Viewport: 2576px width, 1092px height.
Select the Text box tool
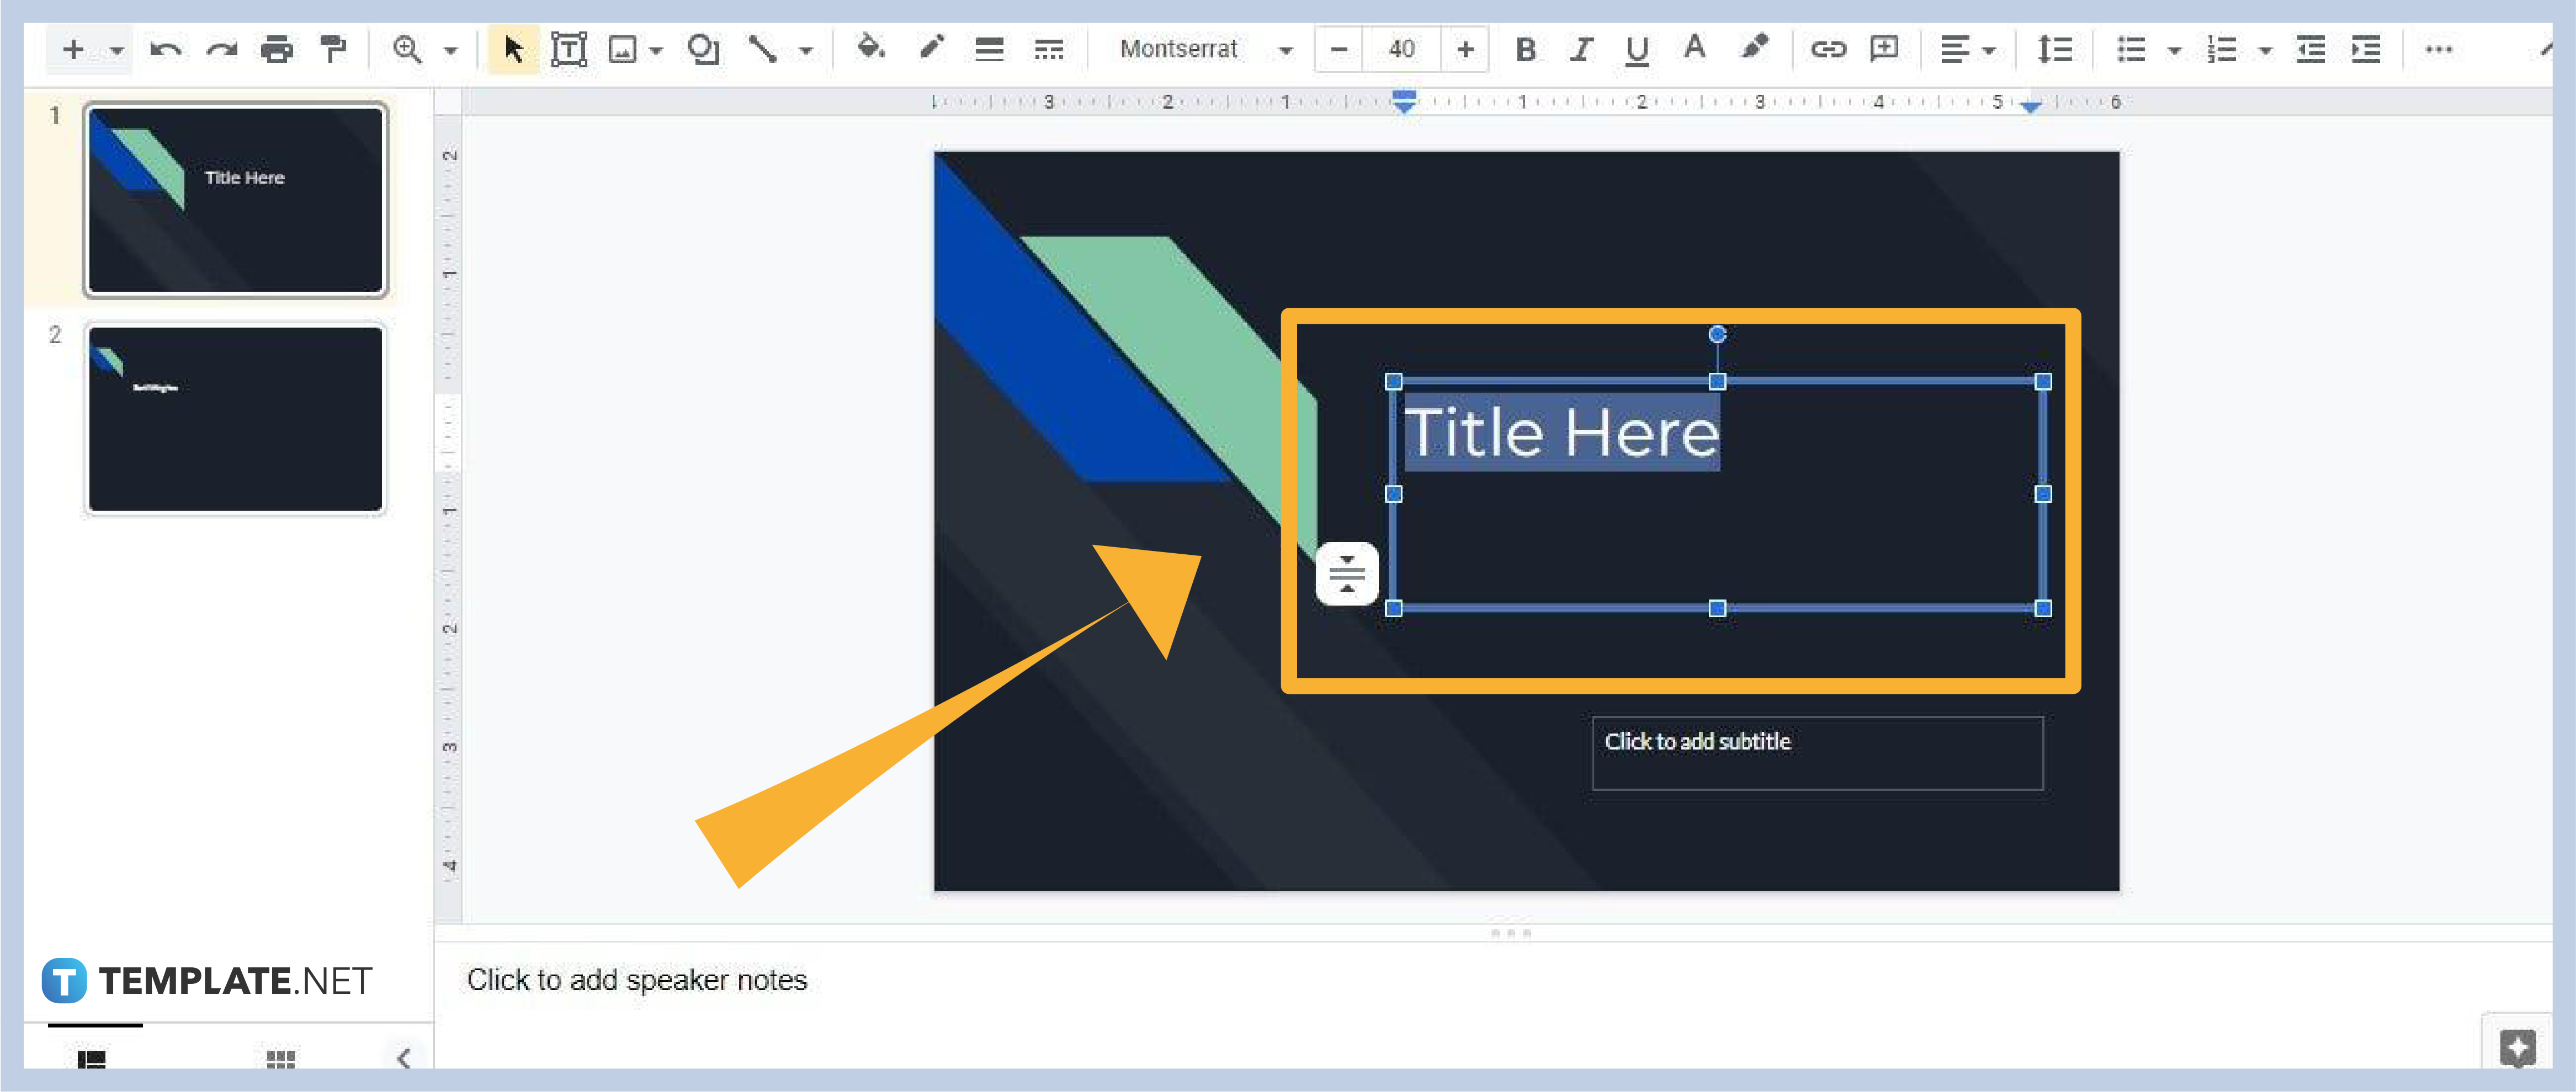tap(569, 48)
